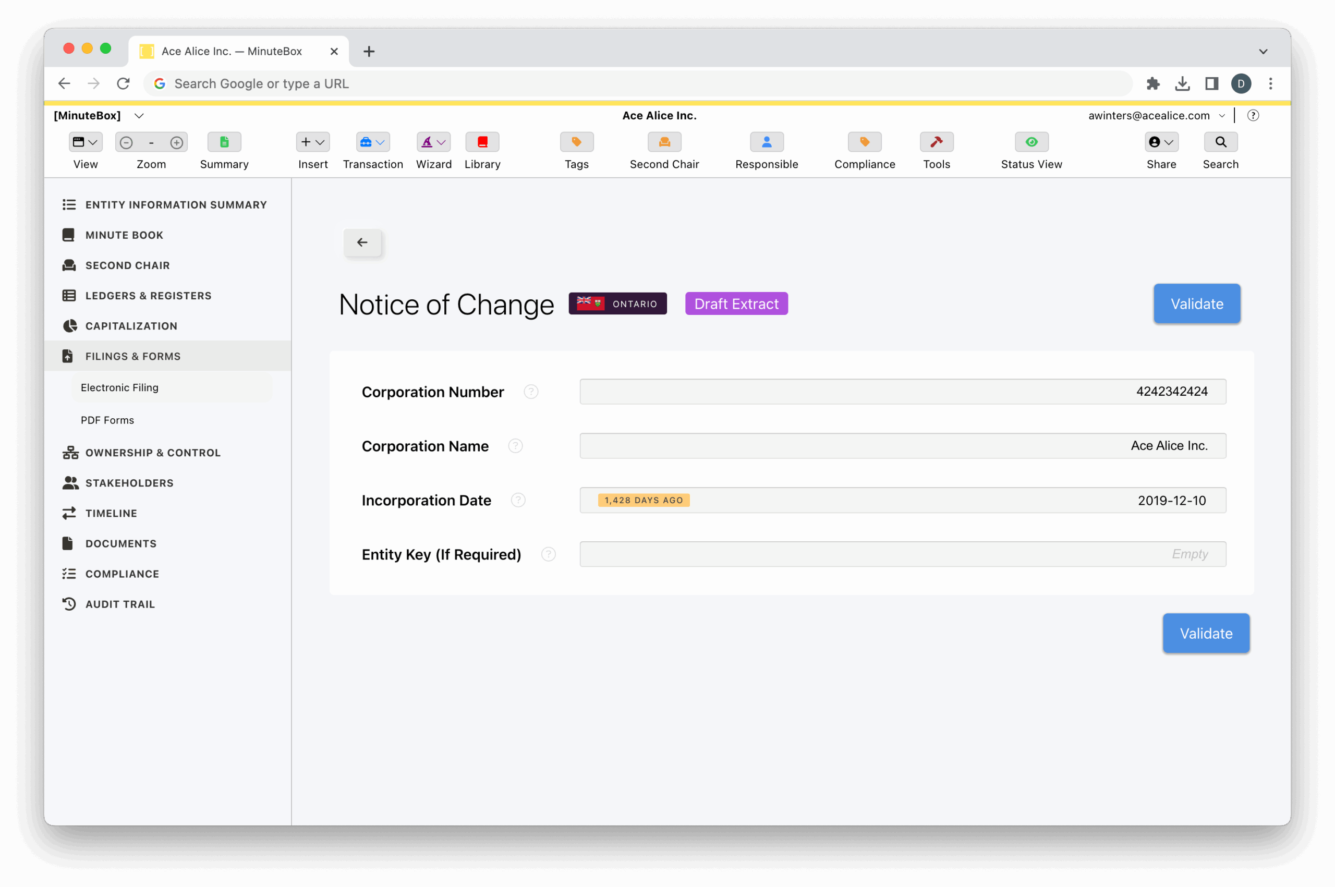Zoom in with the plus button
This screenshot has width=1335, height=887.
(x=176, y=142)
